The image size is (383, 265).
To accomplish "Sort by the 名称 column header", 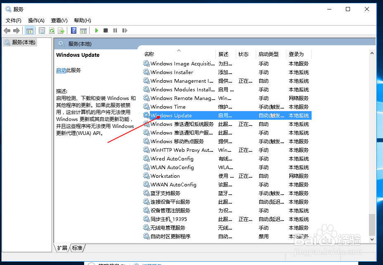I will [x=179, y=54].
